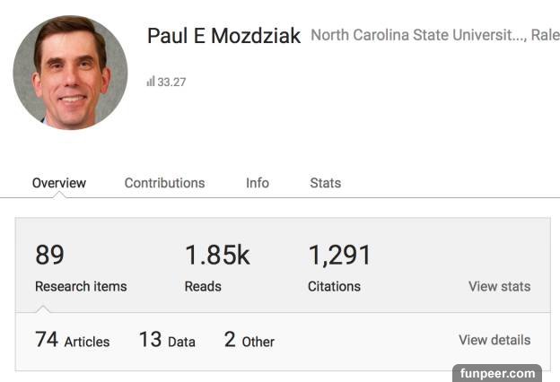Open Paul E Mozdziak's profile photo

[70, 73]
